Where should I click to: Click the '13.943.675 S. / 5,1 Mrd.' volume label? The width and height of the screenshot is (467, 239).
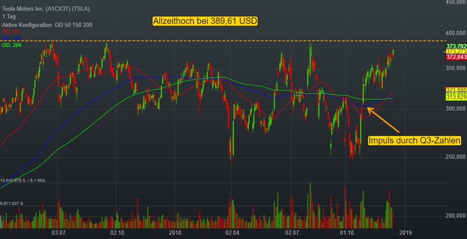coord(23,181)
